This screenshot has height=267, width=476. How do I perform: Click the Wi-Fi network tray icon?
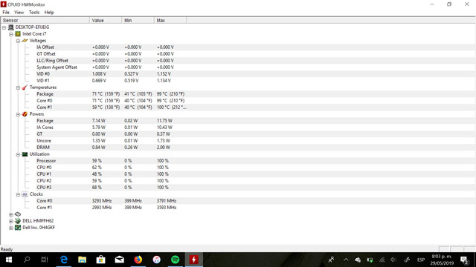point(382,260)
